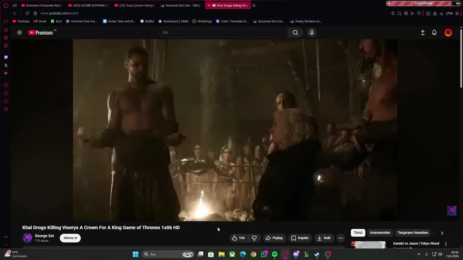Select the Targaryen Hanedanı filter chip
This screenshot has height=260, width=463.
pyautogui.click(x=413, y=233)
